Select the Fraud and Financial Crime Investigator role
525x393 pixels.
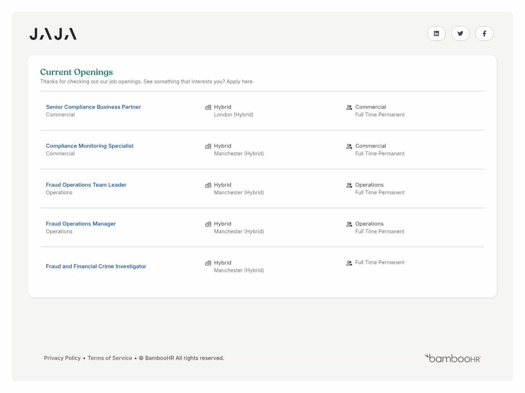click(96, 266)
